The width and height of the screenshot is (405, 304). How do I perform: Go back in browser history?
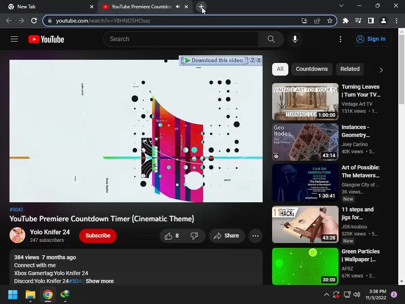9,21
